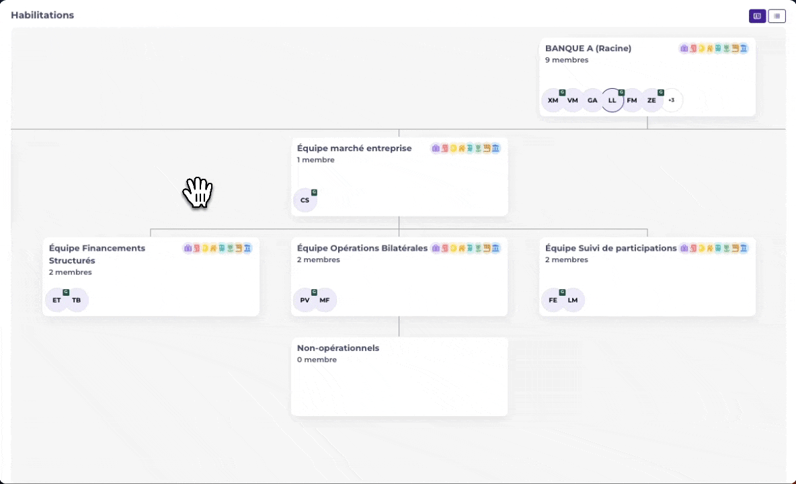Select the MF avatar in Opérations Bilatérales
The image size is (796, 484).
(325, 300)
